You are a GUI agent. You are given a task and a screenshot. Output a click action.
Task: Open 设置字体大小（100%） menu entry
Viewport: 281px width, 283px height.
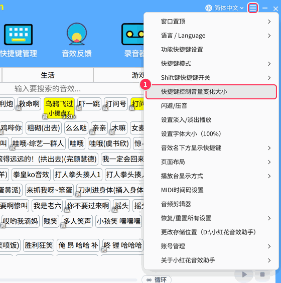point(211,134)
